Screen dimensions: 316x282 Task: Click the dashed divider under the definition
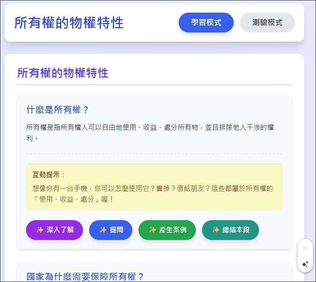click(155, 154)
